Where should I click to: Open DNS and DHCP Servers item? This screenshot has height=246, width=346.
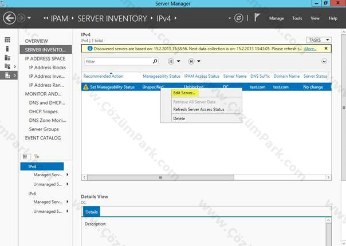pos(47,103)
